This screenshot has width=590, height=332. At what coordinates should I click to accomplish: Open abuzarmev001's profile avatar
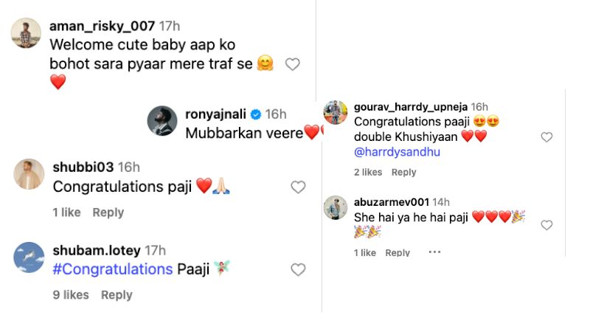point(336,208)
